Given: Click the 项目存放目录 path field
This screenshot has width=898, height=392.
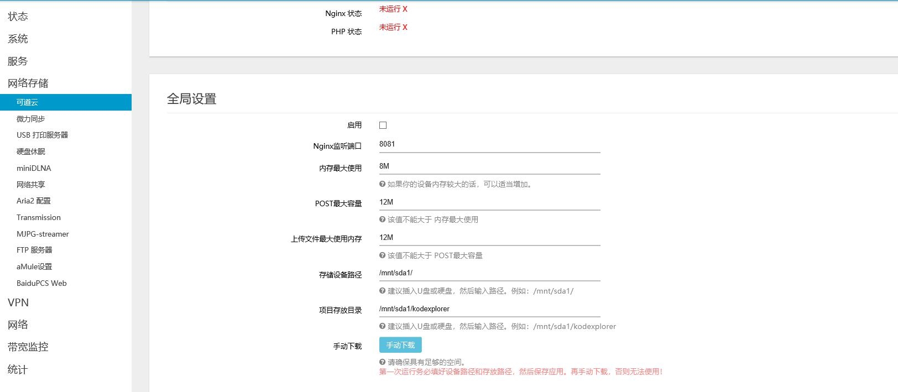Looking at the screenshot, I should tap(489, 309).
